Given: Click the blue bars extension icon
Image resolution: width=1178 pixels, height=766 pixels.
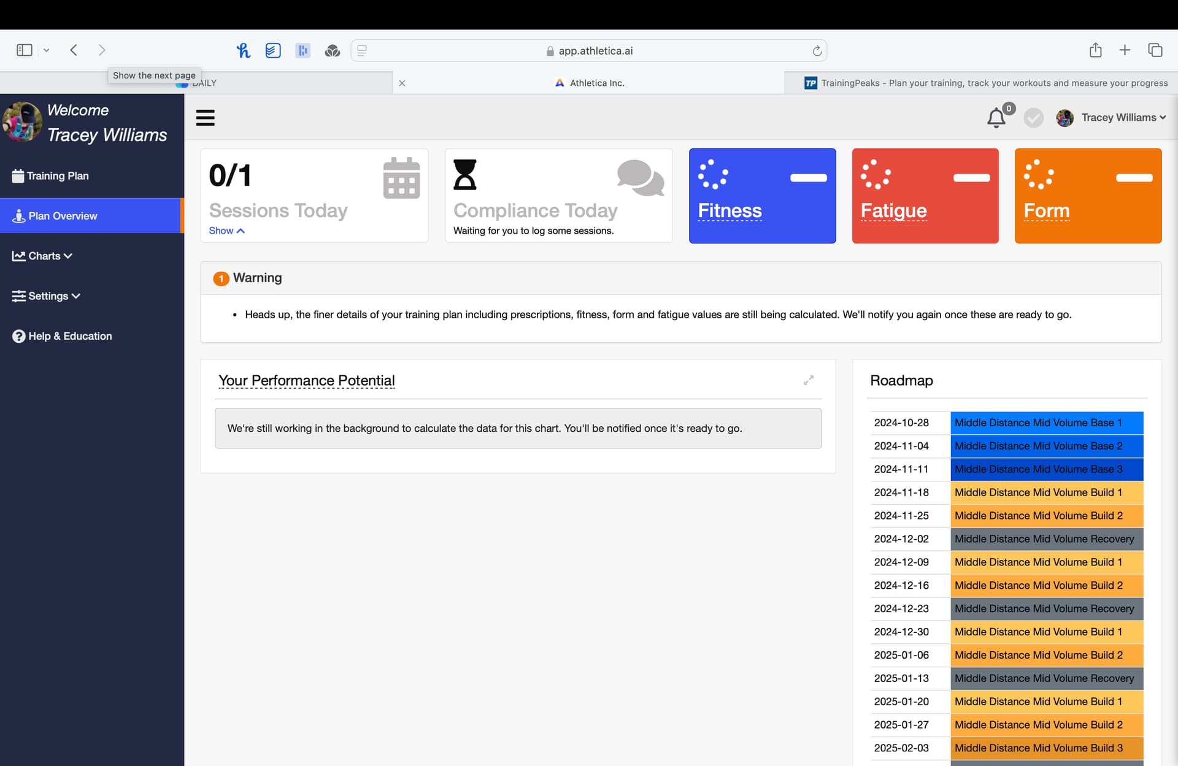Looking at the screenshot, I should [302, 50].
